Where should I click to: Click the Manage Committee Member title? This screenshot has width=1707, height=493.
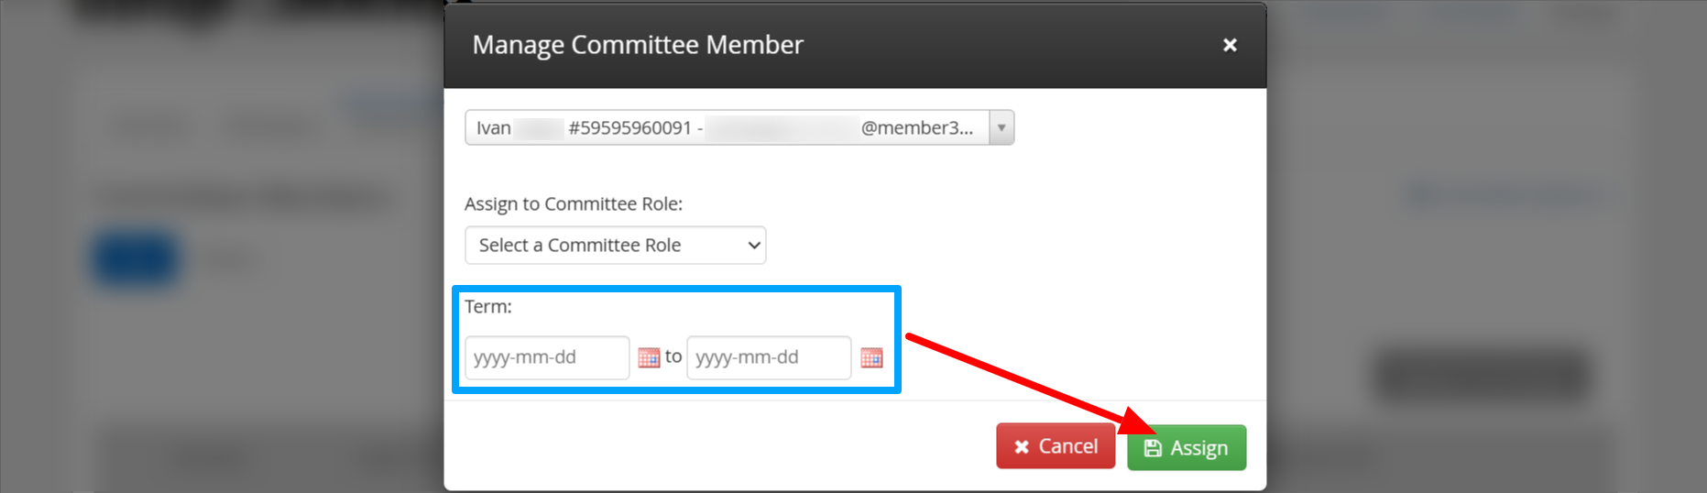[x=638, y=45]
